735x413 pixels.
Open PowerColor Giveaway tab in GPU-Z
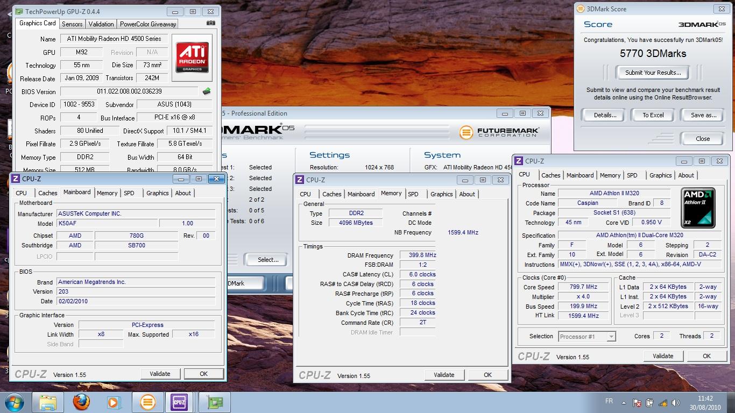pos(148,24)
